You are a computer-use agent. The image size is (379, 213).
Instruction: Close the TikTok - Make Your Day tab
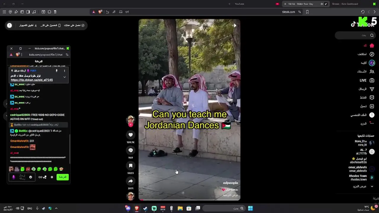coord(285,4)
